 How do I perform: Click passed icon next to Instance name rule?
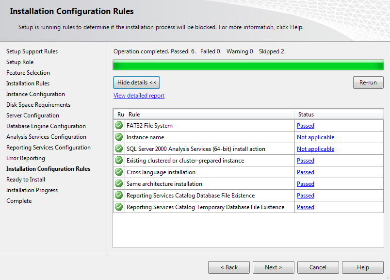tap(119, 137)
